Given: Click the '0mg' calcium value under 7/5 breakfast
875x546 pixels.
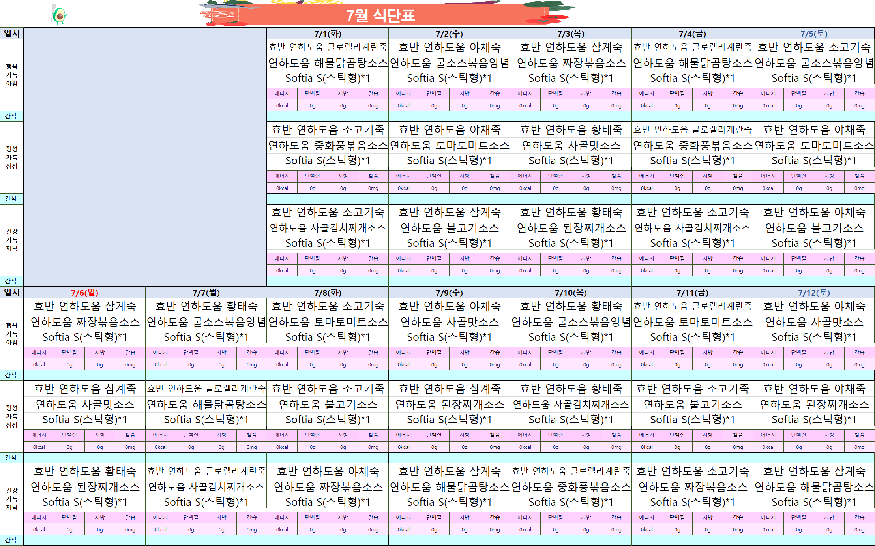Looking at the screenshot, I should tap(859, 106).
